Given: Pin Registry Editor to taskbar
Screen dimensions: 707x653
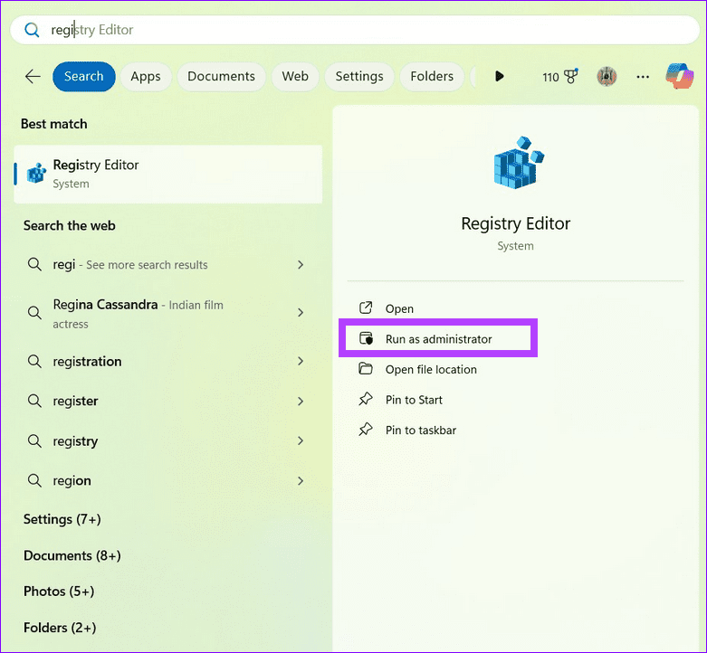Looking at the screenshot, I should 420,431.
